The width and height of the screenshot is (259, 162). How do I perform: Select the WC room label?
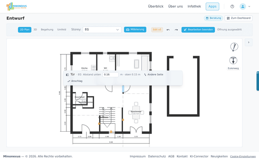click(105, 68)
